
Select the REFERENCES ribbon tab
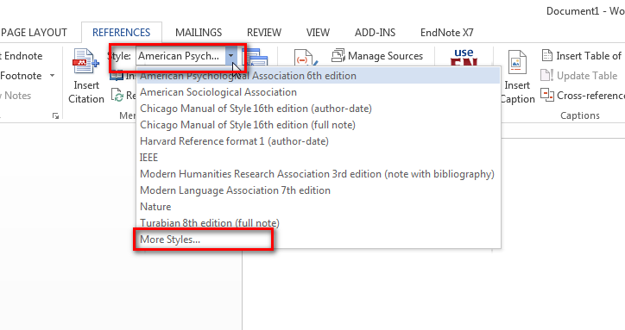[121, 32]
